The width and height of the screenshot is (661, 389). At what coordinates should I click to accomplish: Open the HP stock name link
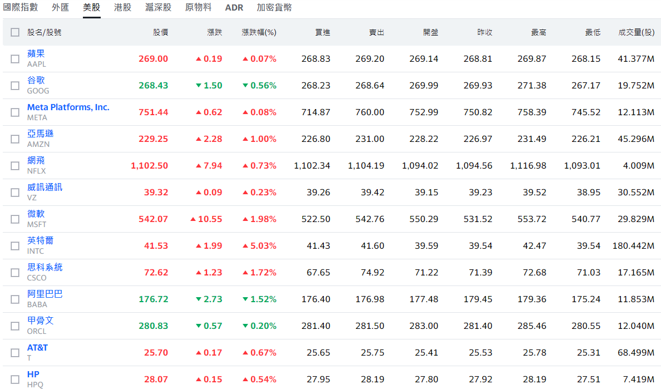(33, 375)
